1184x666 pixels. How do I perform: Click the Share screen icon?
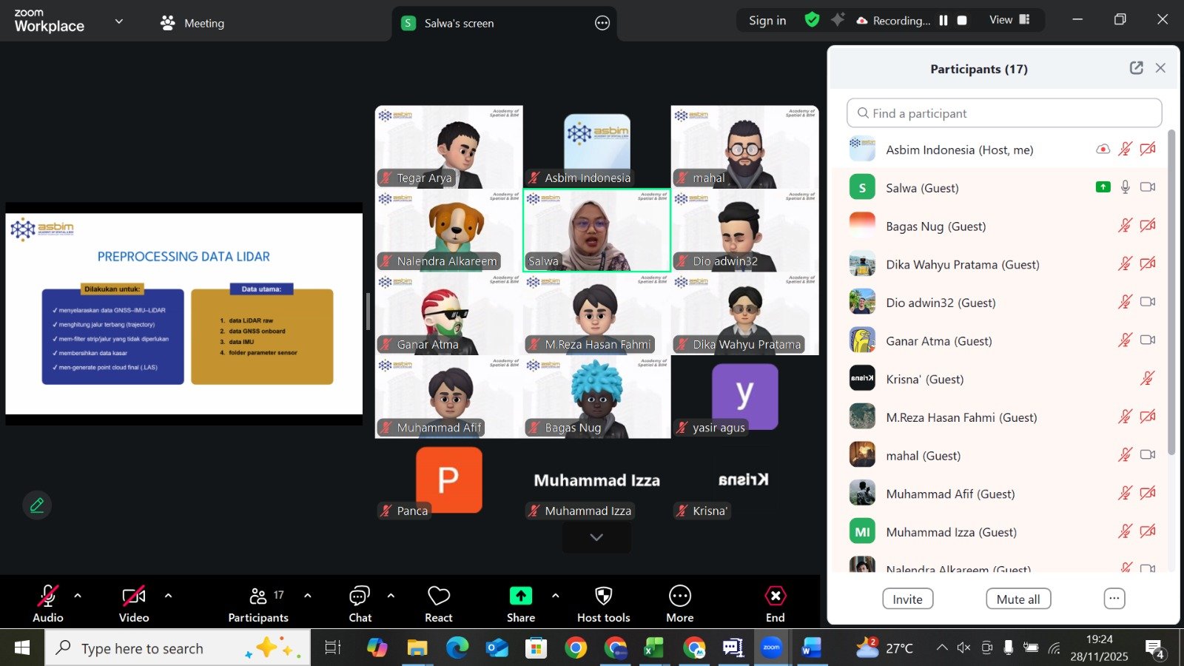point(520,596)
